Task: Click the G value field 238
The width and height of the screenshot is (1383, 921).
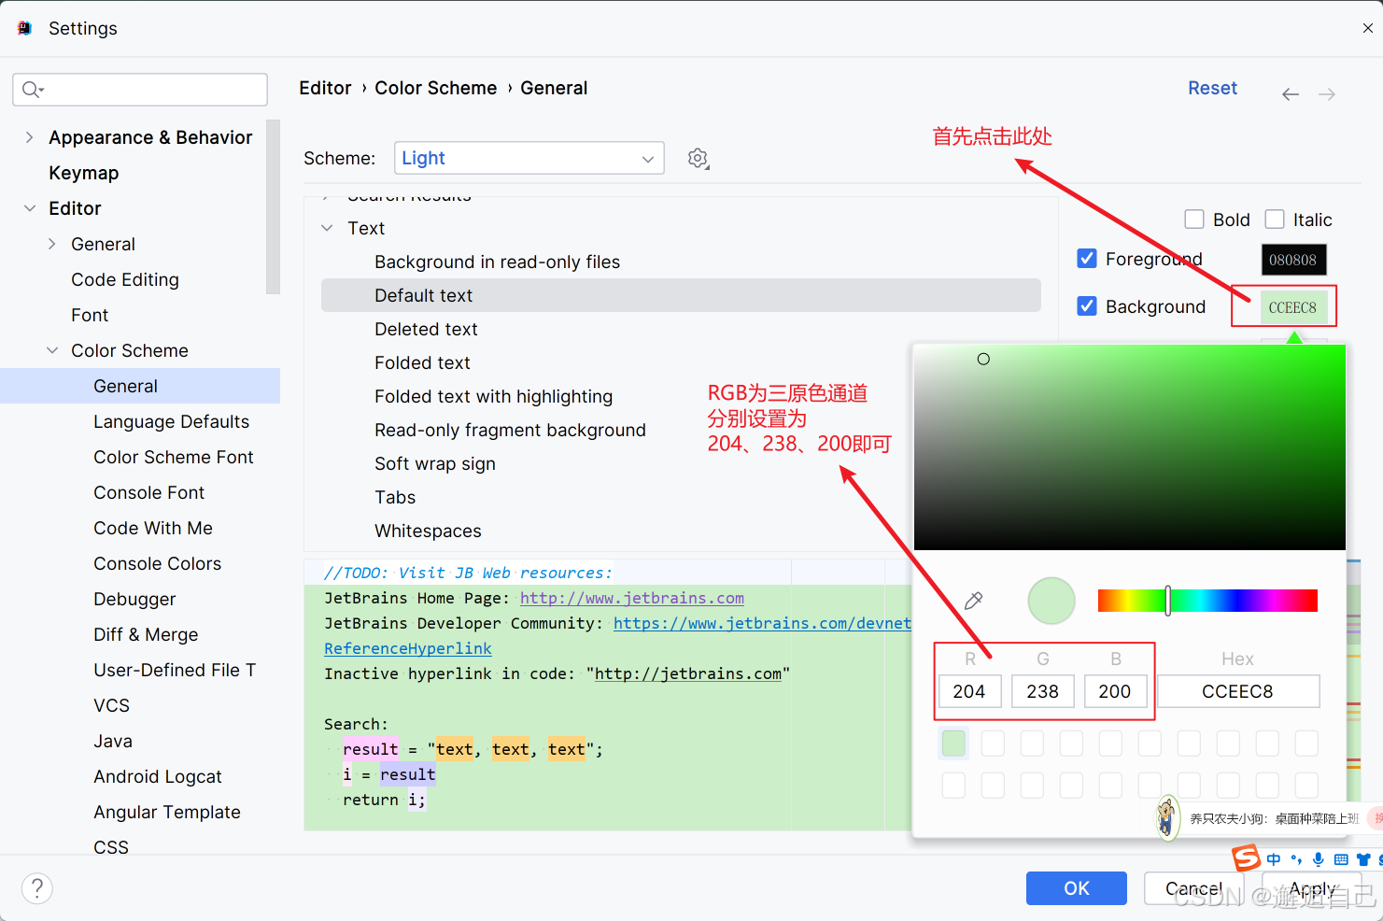Action: coord(1043,691)
